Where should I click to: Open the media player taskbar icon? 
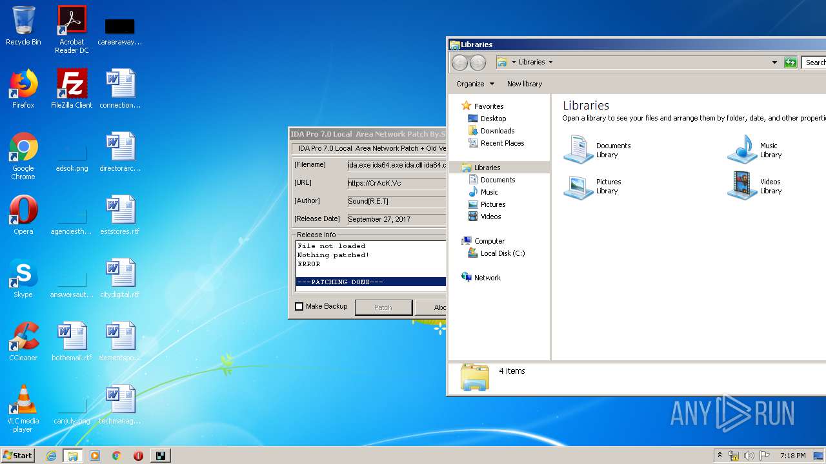[95, 456]
